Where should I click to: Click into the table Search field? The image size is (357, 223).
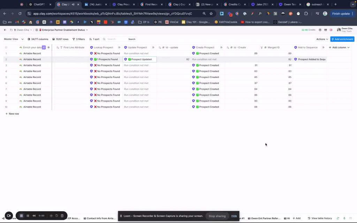click(117, 39)
